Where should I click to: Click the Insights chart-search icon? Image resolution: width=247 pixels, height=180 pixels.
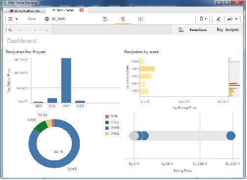click(x=219, y=30)
